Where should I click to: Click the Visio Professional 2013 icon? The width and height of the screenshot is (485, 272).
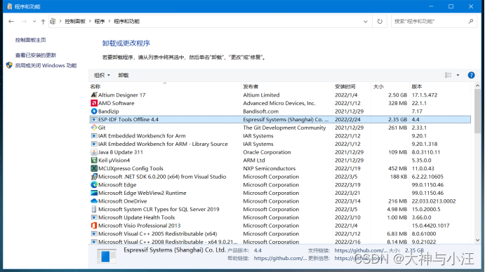pos(94,226)
